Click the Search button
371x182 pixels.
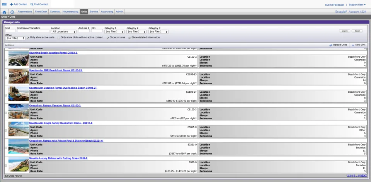click(344, 31)
